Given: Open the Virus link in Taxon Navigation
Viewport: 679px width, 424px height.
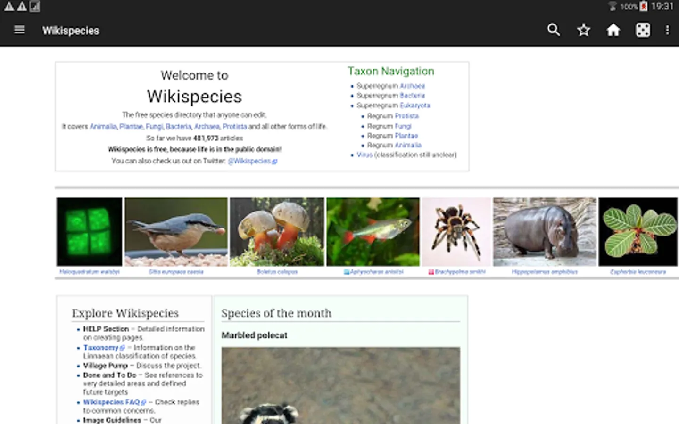Looking at the screenshot, I should click(x=364, y=155).
